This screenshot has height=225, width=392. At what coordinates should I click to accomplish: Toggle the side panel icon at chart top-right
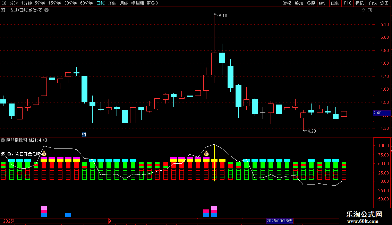pyautogui.click(x=370, y=10)
